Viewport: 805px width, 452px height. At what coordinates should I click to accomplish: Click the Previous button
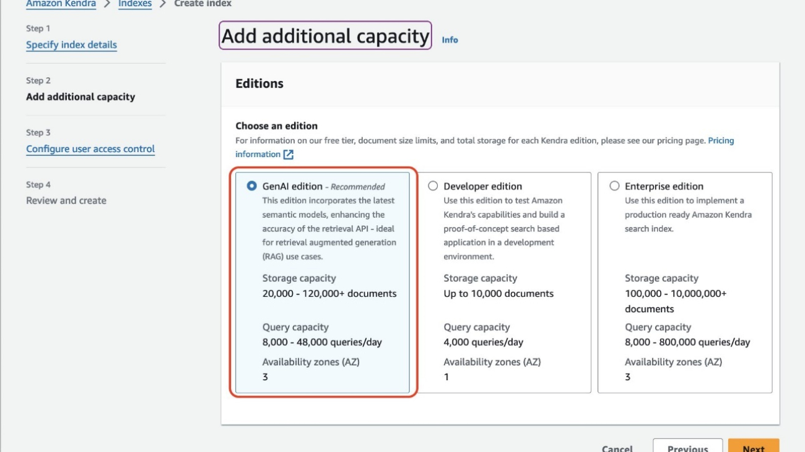pyautogui.click(x=687, y=446)
